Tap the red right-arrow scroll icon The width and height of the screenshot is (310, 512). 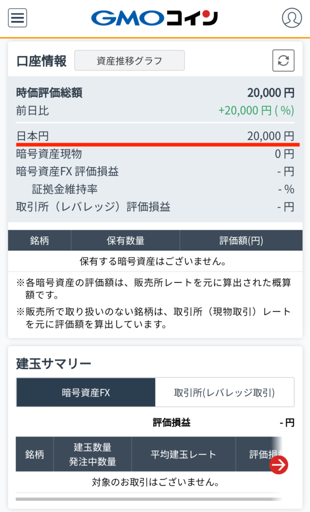[279, 465]
